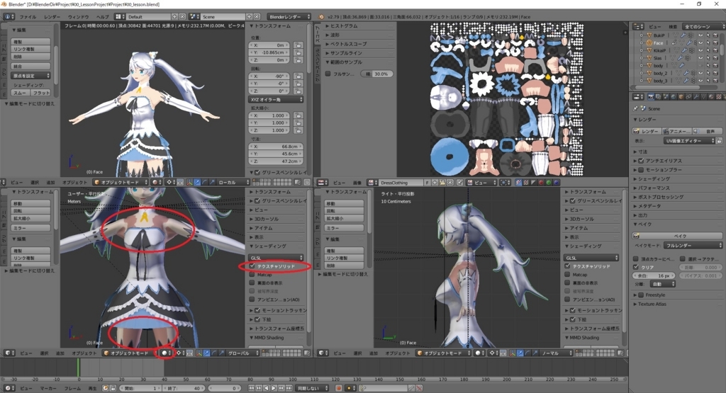Click フラット shading button in top tool shelf
This screenshot has height=393, width=726.
tap(40, 93)
